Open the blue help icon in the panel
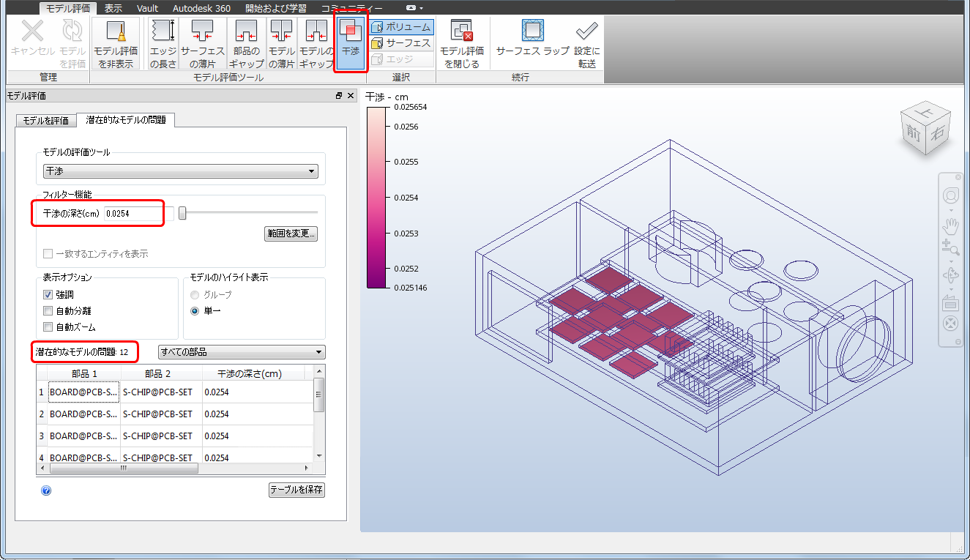Viewport: 970px width, 560px height. [46, 490]
